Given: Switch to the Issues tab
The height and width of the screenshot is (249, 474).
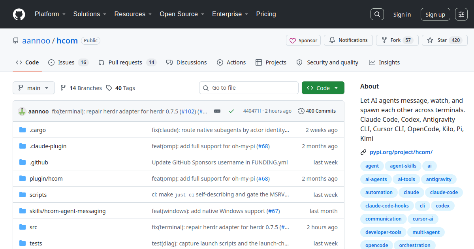Looking at the screenshot, I should [x=68, y=62].
